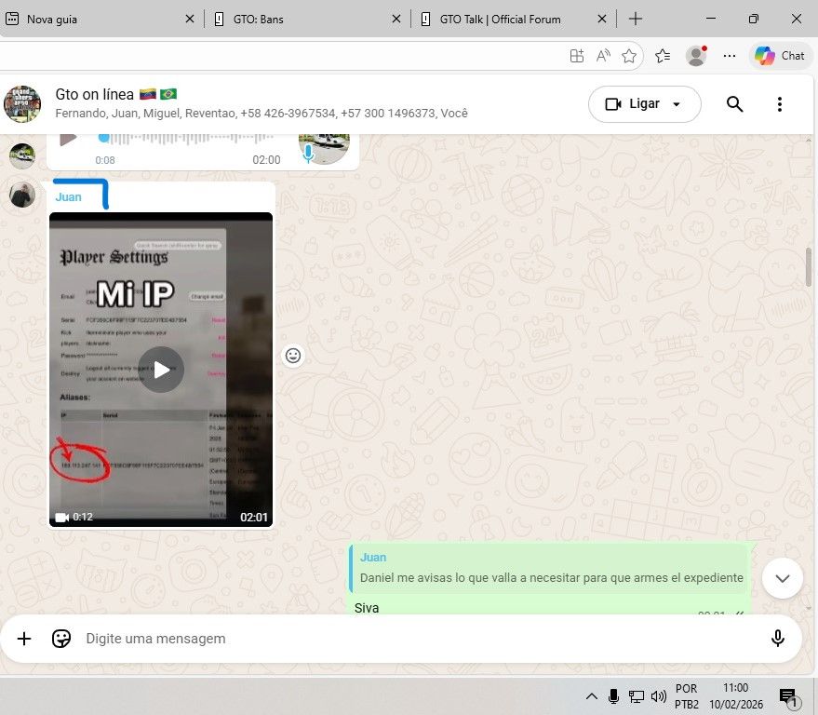
Task: Click the plus attach icon
Action: 24,639
